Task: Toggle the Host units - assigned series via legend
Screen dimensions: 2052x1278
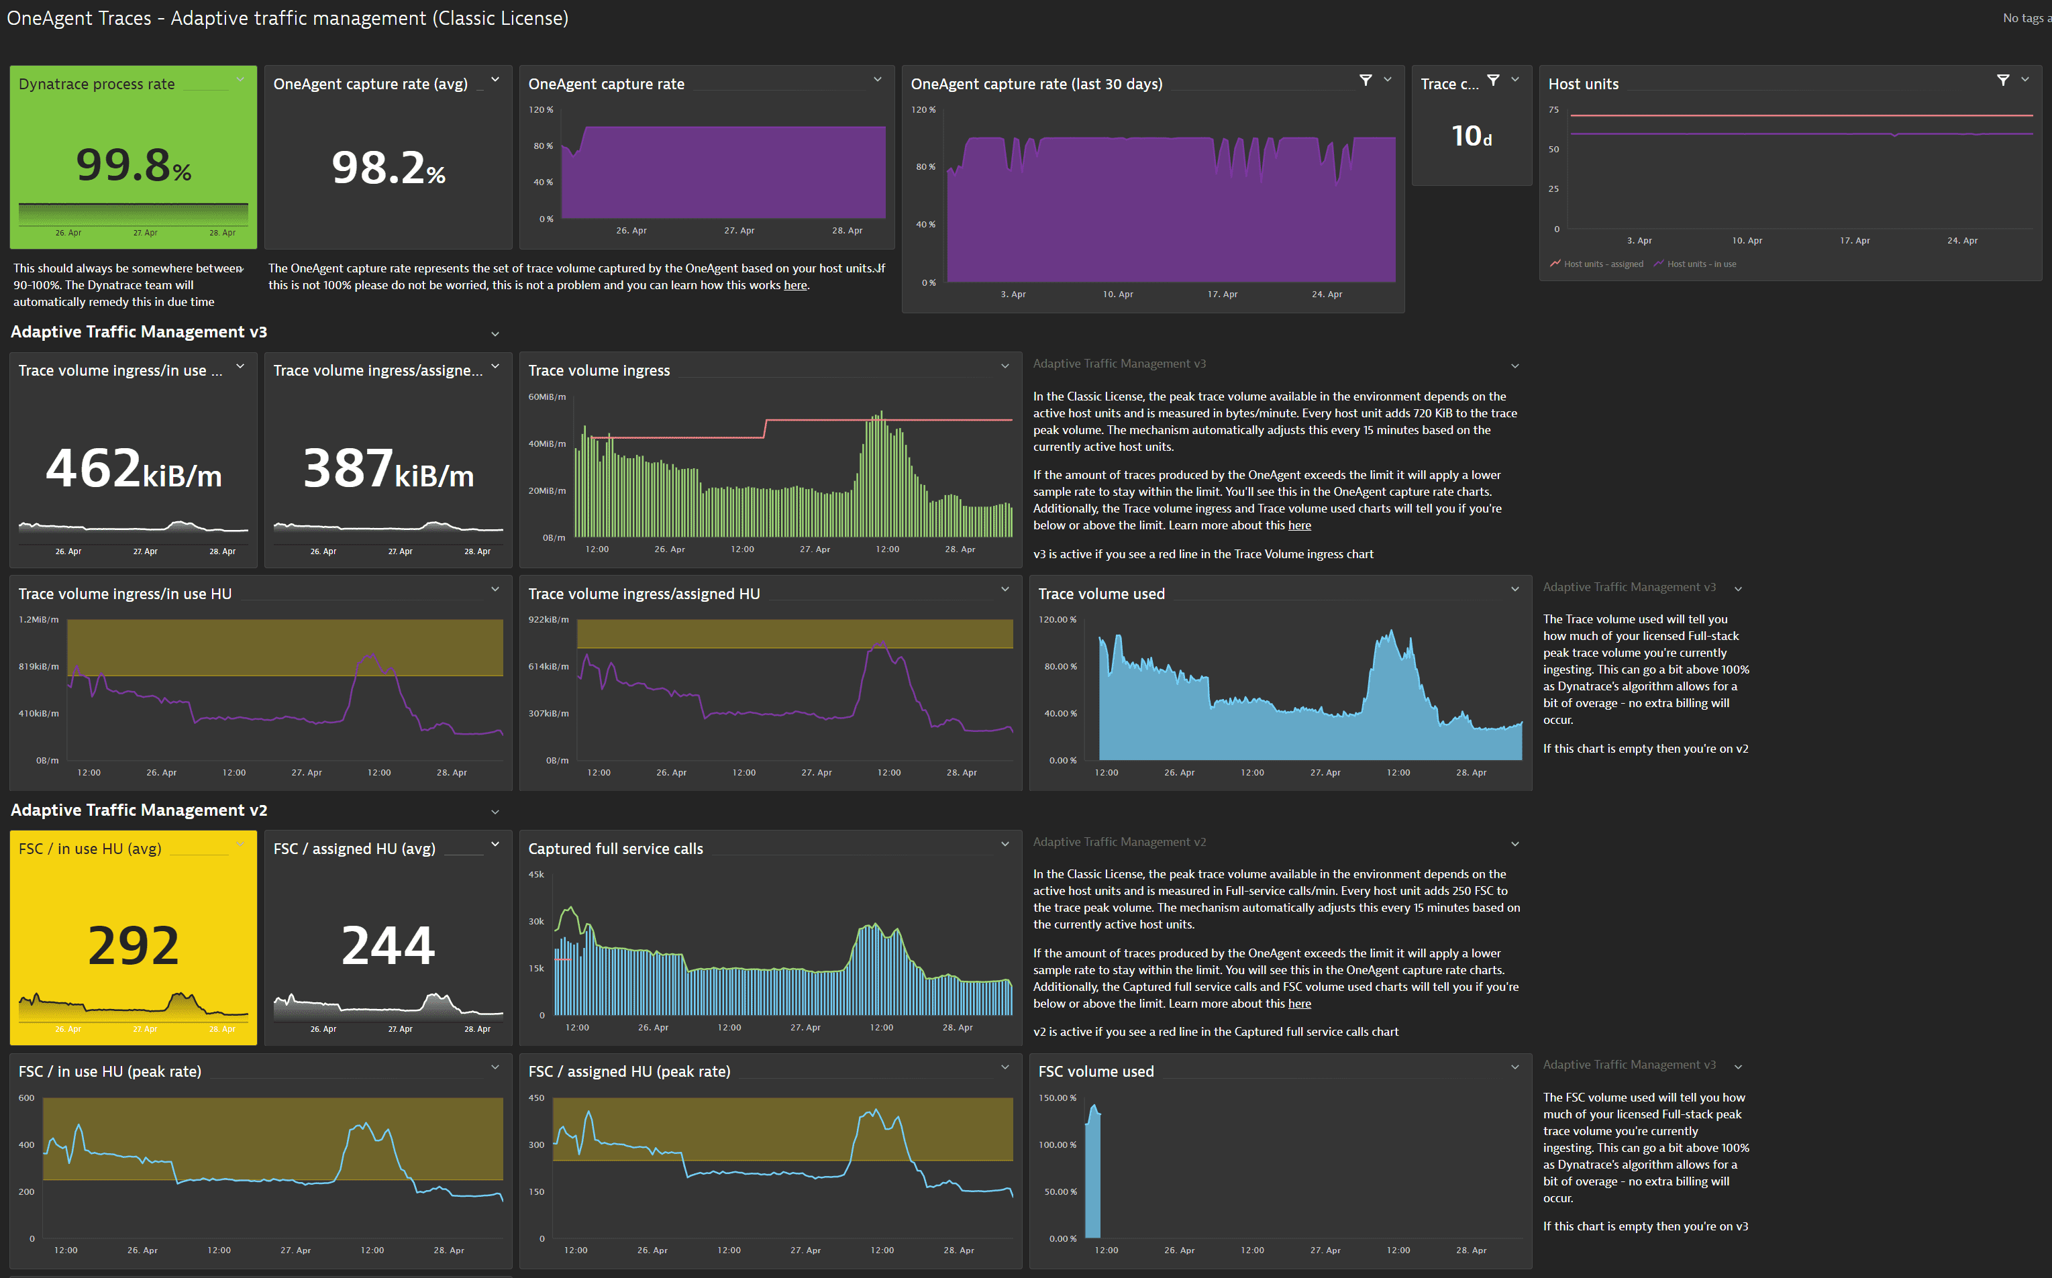Action: (1602, 264)
